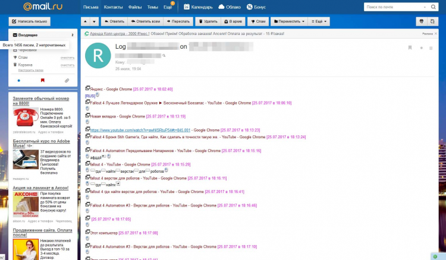The height and width of the screenshot is (260, 446).
Task: Open Настроить папки settings link
Action: pyautogui.click(x=31, y=70)
